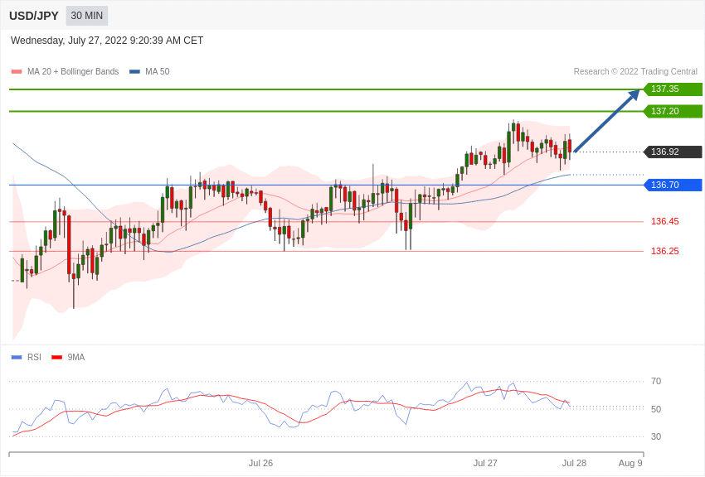The width and height of the screenshot is (705, 477).
Task: Click the RSI legend label
Action: pos(34,357)
